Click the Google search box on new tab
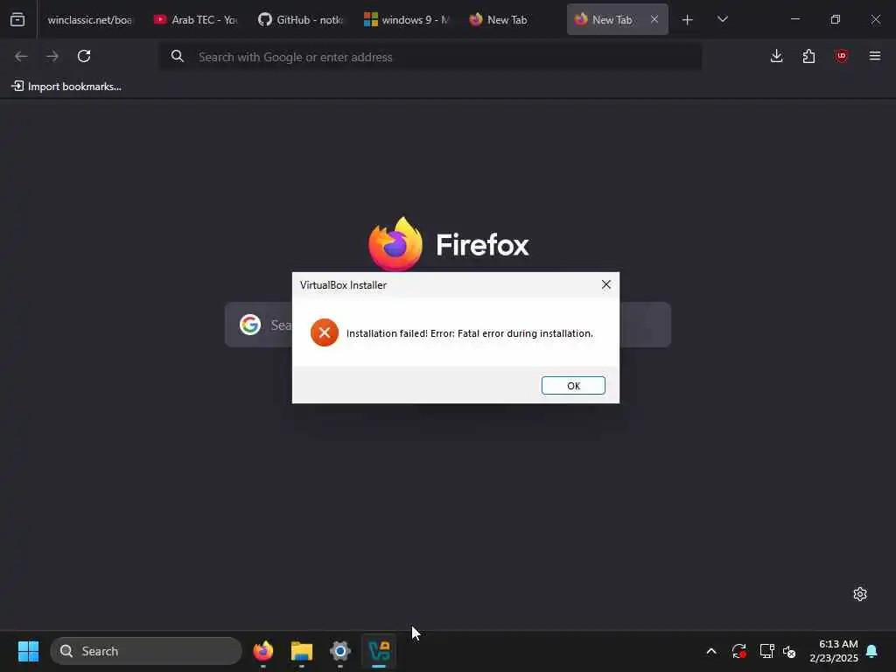The image size is (896, 672). [447, 325]
